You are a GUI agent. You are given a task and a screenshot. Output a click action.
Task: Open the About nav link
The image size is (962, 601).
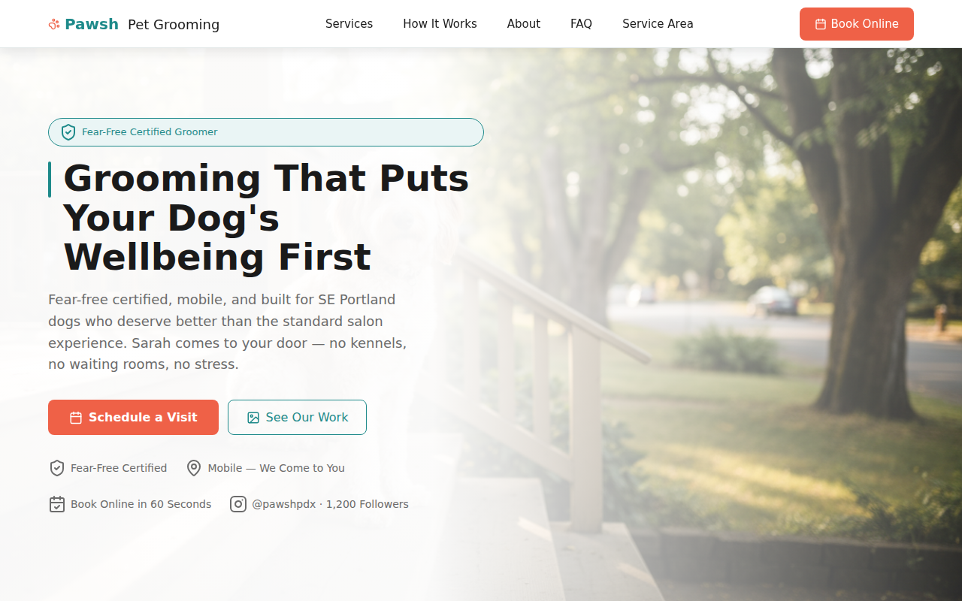click(x=524, y=24)
